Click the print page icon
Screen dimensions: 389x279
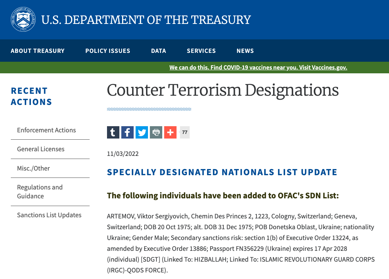pos(156,132)
